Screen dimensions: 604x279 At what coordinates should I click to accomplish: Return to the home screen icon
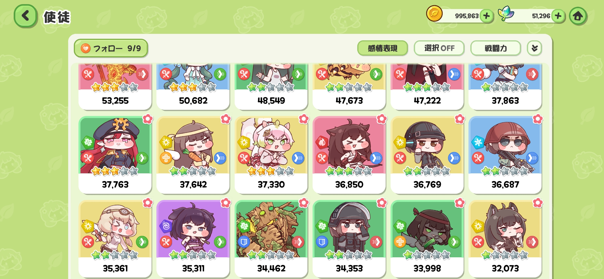point(578,16)
